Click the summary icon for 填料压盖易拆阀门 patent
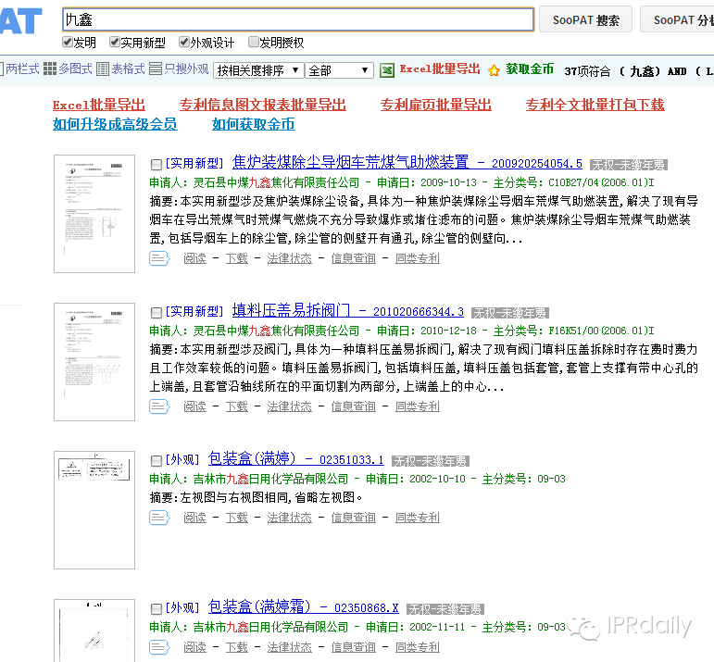714x662 pixels. [x=159, y=406]
